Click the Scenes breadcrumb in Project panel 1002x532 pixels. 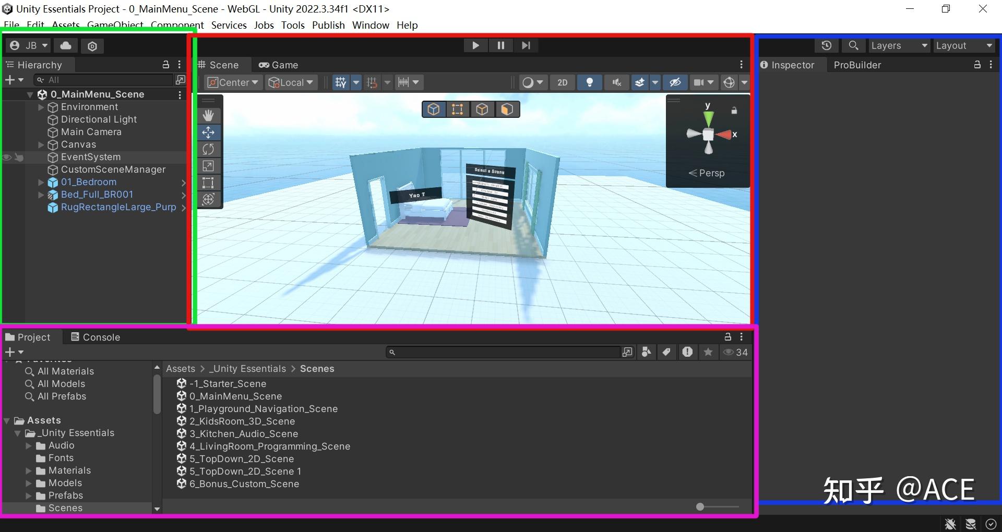point(317,368)
